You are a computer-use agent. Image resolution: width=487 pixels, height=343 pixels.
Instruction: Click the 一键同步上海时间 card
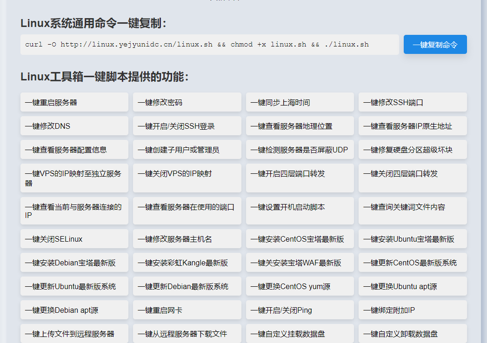point(300,102)
